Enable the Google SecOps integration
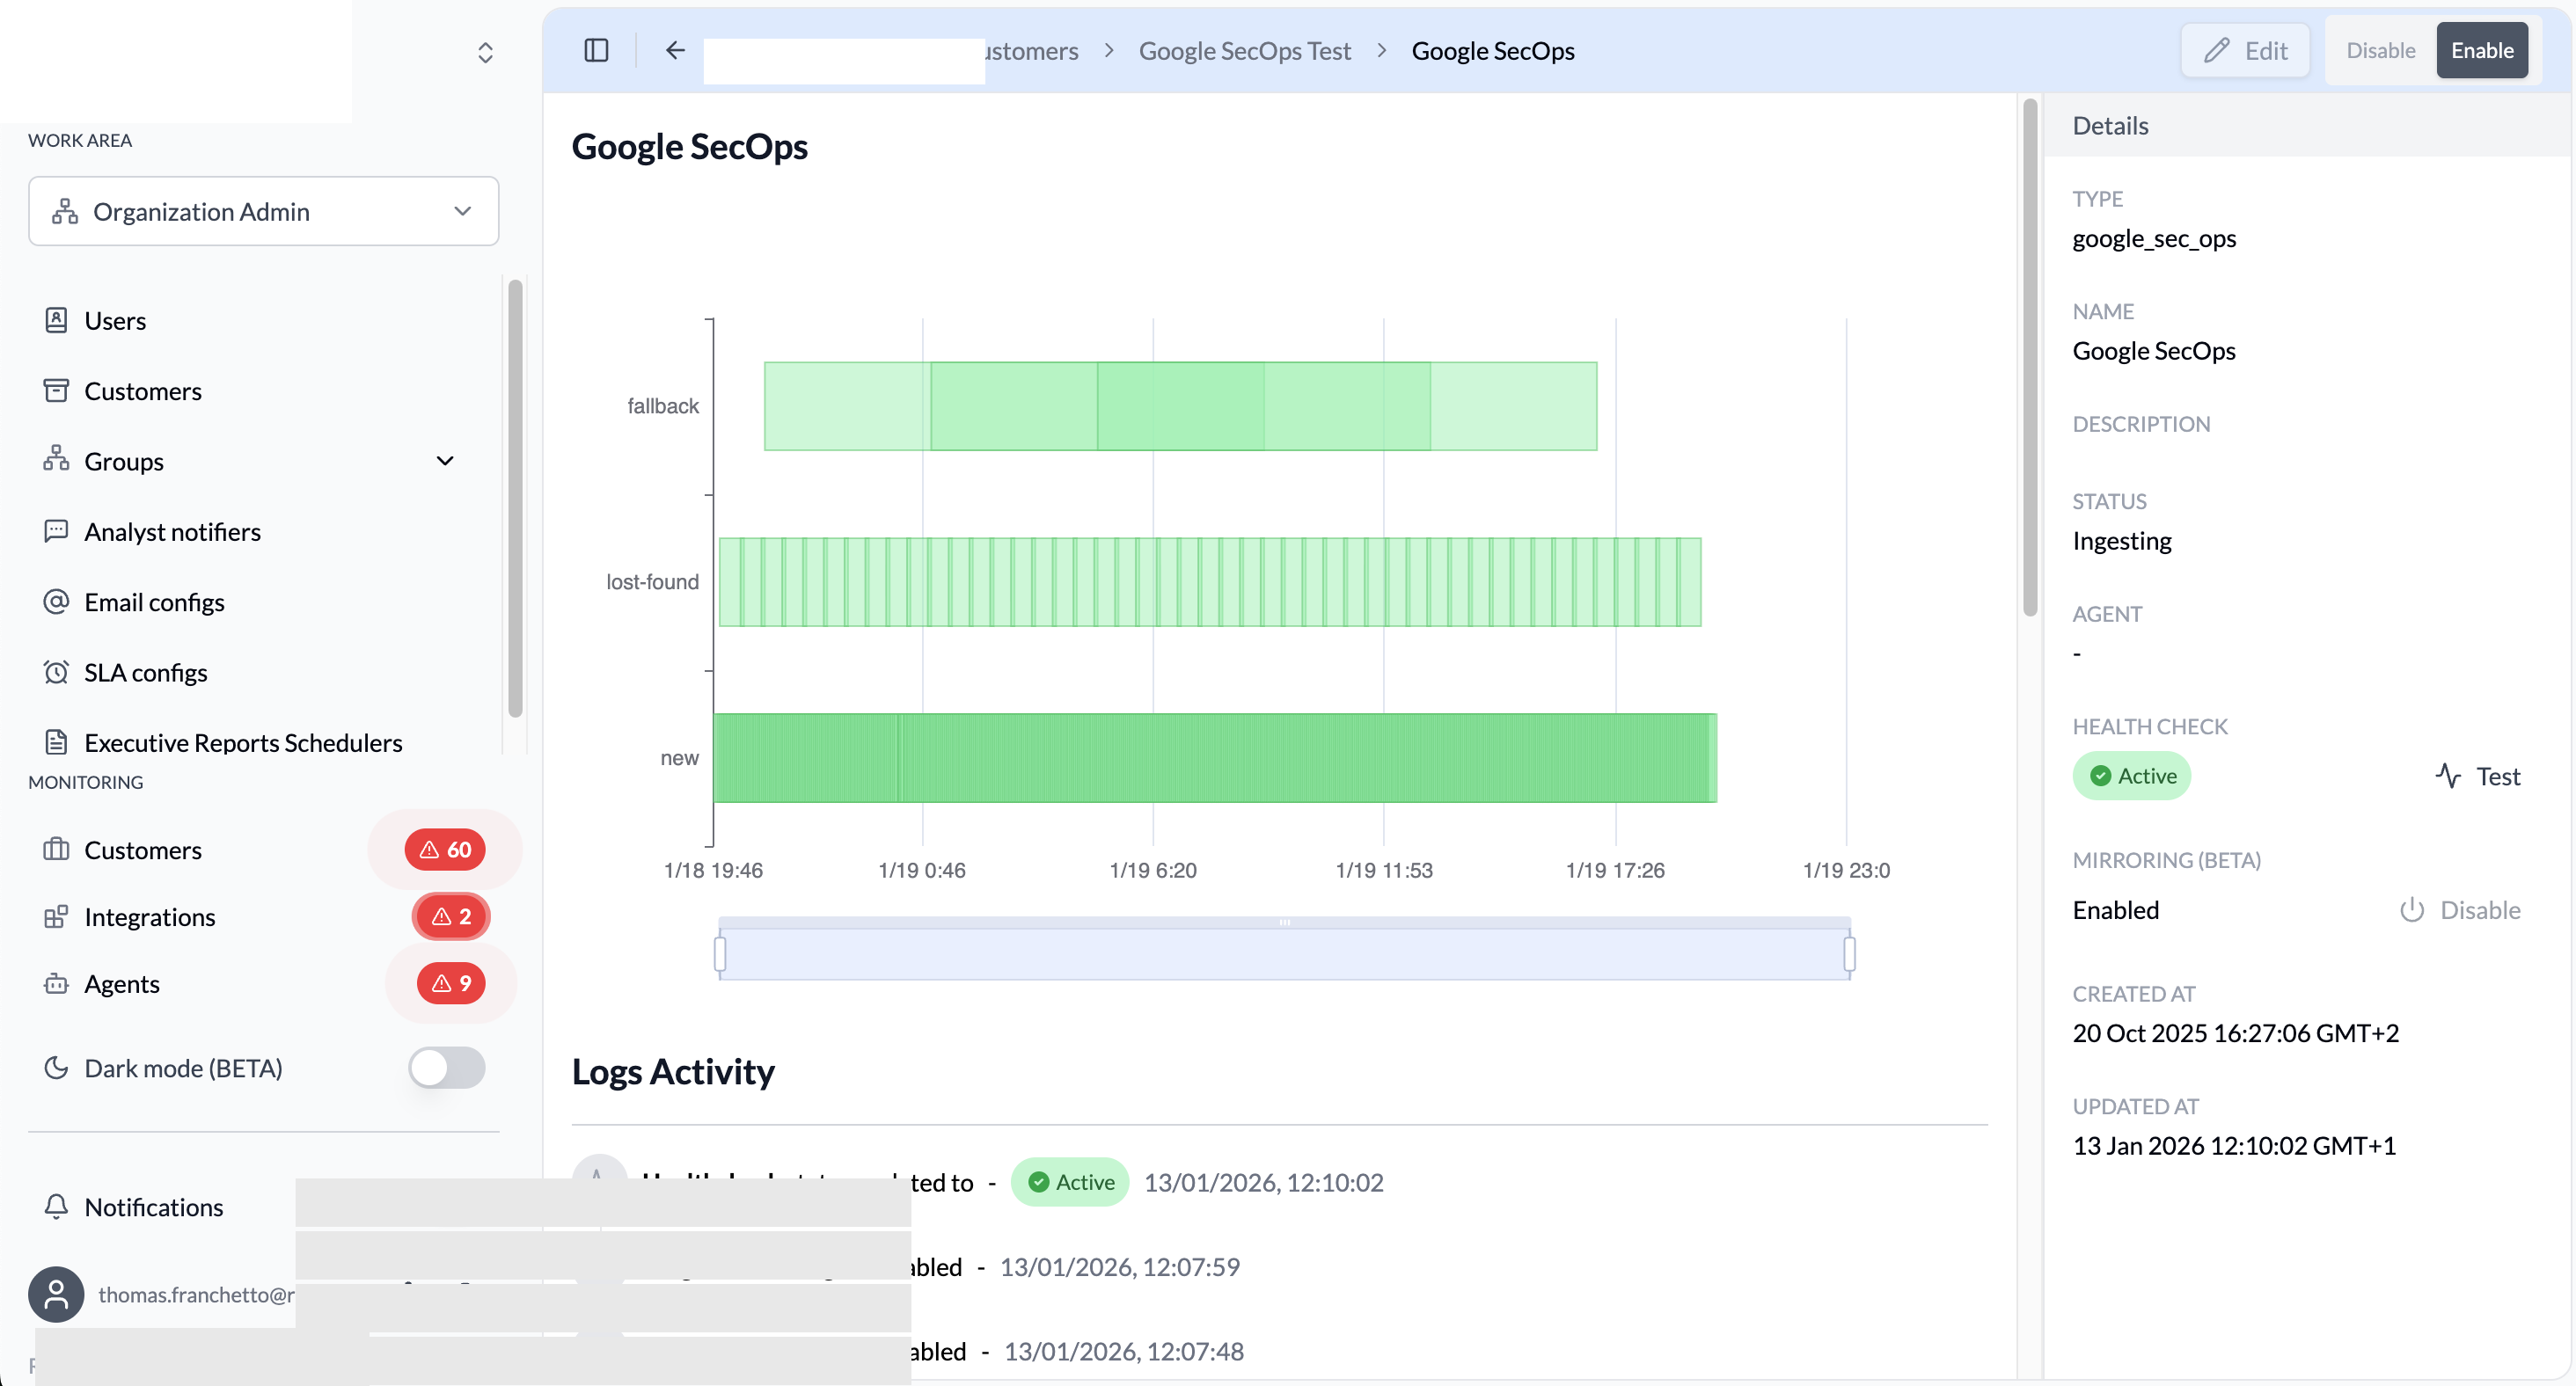The image size is (2576, 1386). pos(2484,50)
